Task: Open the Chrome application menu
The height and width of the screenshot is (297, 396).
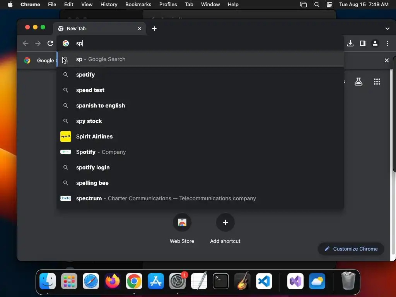Action: click(x=30, y=4)
